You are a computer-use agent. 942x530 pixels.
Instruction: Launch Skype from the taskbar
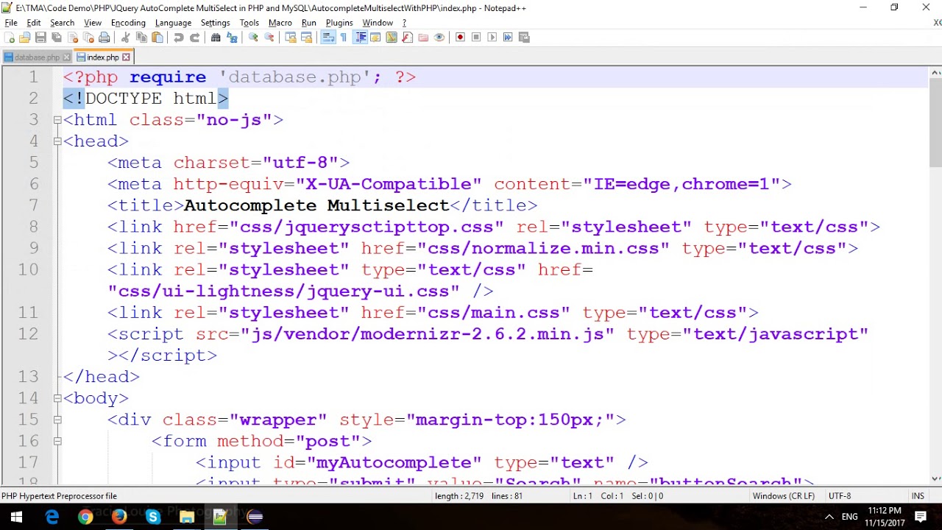point(153,517)
